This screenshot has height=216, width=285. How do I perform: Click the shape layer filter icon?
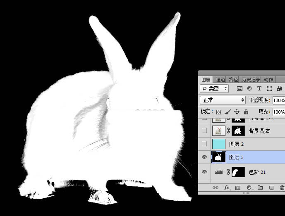pyautogui.click(x=269, y=88)
